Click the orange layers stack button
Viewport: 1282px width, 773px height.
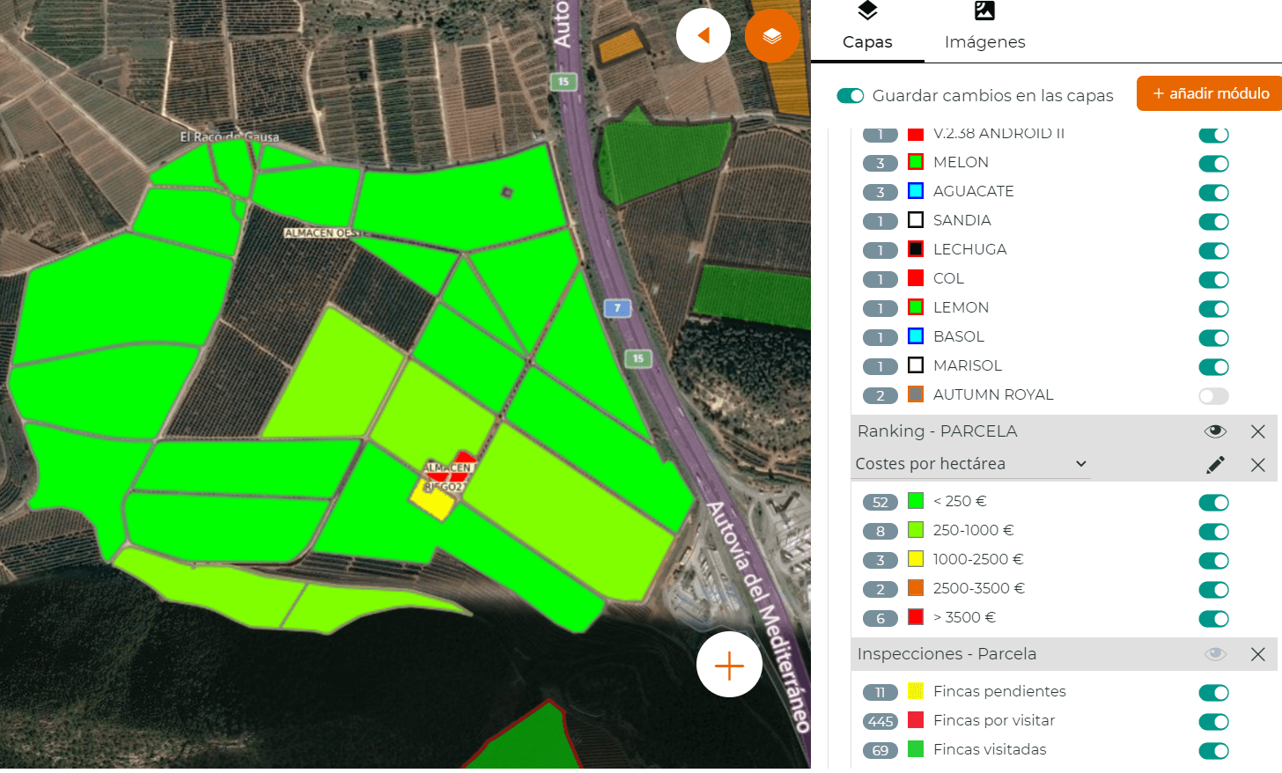click(x=771, y=35)
